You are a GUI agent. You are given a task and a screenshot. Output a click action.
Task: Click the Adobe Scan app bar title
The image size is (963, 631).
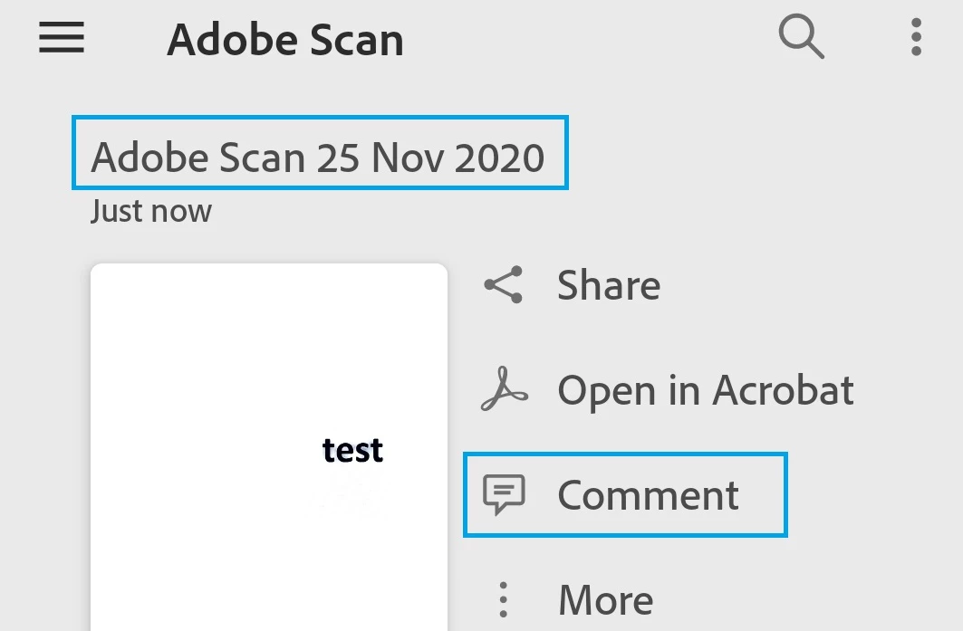(x=285, y=41)
